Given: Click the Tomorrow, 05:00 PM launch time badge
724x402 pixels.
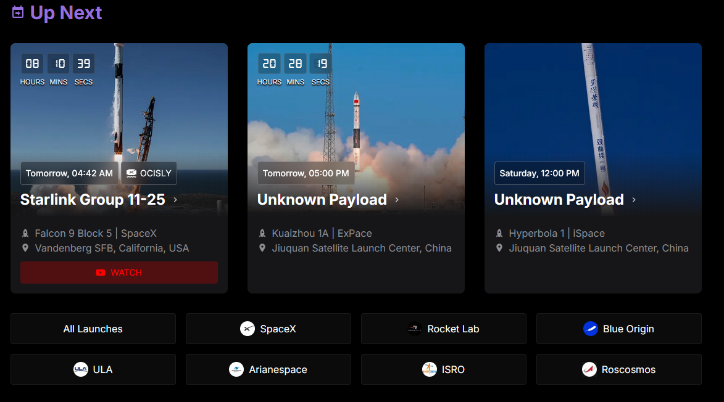Looking at the screenshot, I should [306, 173].
